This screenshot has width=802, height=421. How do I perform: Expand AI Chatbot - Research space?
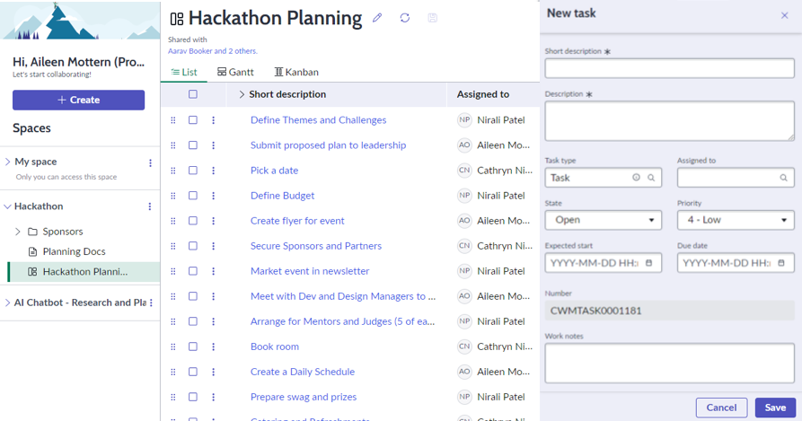(x=8, y=303)
